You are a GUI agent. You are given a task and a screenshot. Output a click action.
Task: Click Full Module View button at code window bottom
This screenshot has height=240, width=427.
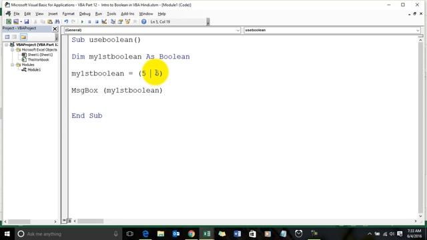pyautogui.click(x=69, y=221)
